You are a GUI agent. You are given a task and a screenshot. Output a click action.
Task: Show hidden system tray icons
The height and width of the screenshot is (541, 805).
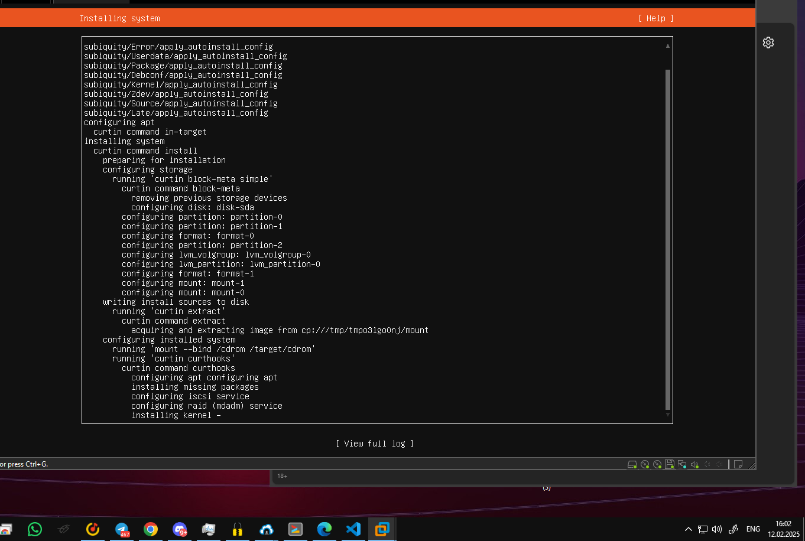coord(688,529)
